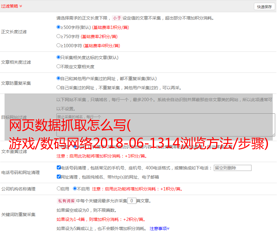Click the text 如果留空或设为0，则不限篇数
The height and width of the screenshot is (234, 277).
pos(87,211)
